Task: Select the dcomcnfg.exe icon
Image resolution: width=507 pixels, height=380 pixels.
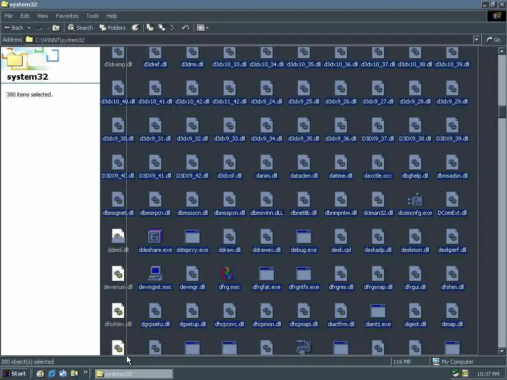Action: 415,200
